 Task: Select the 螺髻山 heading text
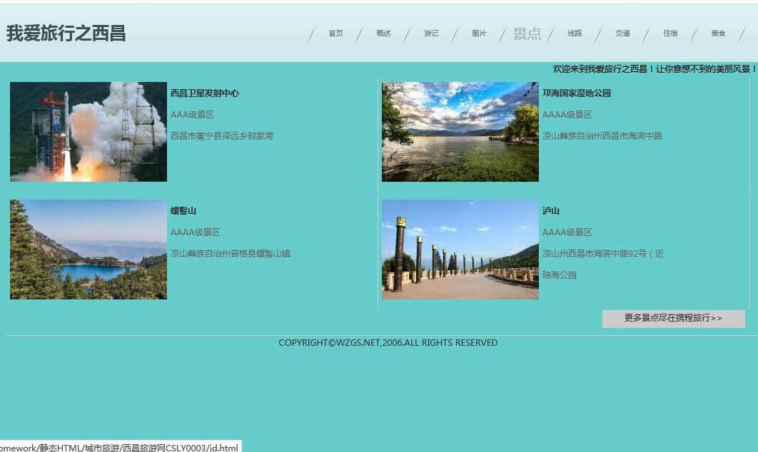(183, 211)
